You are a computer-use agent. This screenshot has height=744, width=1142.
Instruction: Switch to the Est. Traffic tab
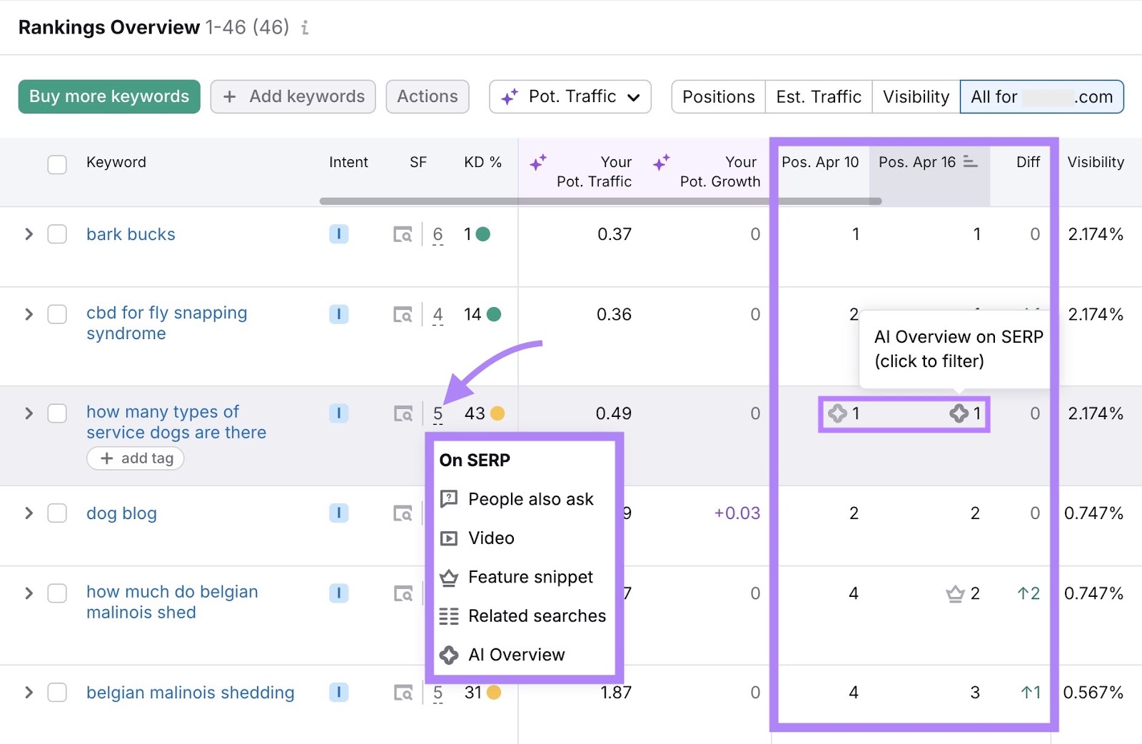[818, 96]
